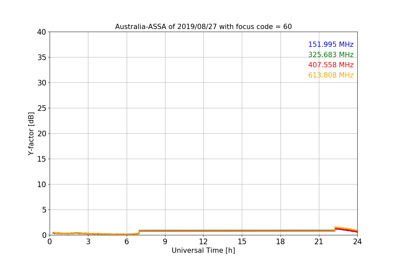
Task: Click the 'Y-factor [dB]' axis label
Action: pos(31,134)
